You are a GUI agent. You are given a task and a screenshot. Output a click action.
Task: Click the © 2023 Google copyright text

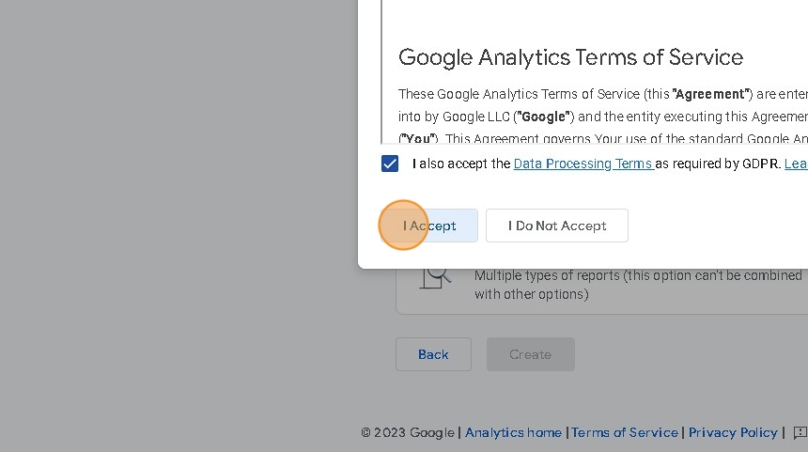tap(408, 432)
